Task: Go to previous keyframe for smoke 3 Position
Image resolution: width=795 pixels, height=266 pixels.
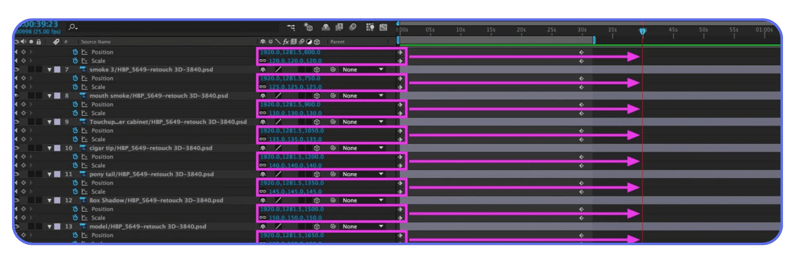Action: (17, 78)
